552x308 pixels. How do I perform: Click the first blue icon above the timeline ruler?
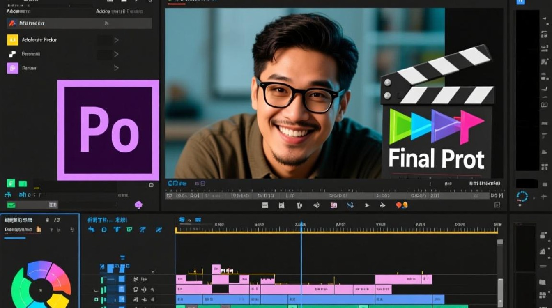coord(182,220)
